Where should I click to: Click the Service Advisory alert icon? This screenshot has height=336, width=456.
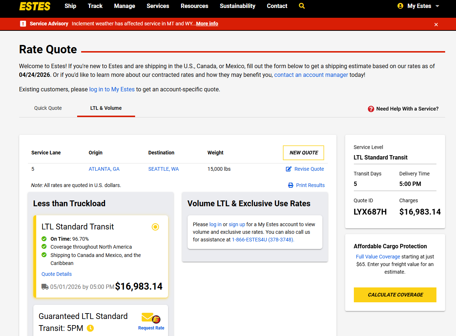coord(23,24)
